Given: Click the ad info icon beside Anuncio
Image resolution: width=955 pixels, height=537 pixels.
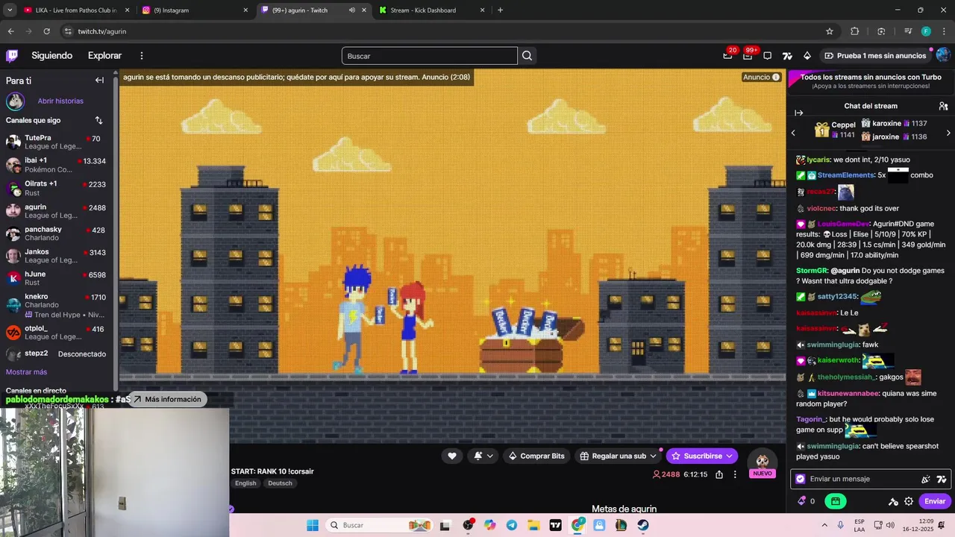Looking at the screenshot, I should tap(776, 77).
